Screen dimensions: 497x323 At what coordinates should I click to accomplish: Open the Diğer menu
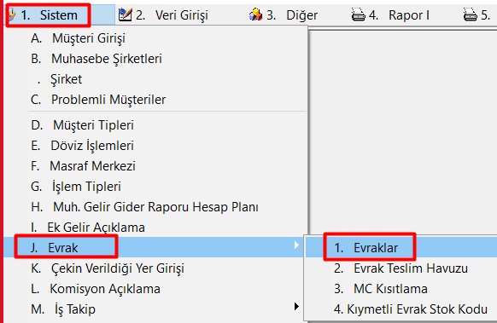292,14
